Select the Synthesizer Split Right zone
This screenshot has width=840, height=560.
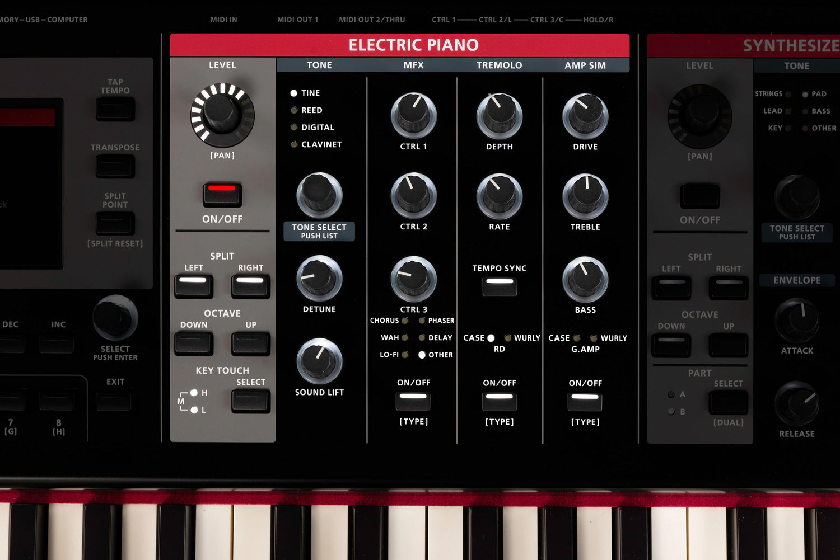[727, 286]
